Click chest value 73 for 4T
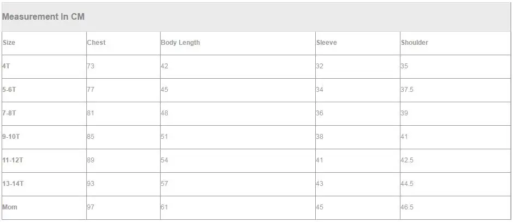This screenshot has width=513, height=222. (91, 66)
